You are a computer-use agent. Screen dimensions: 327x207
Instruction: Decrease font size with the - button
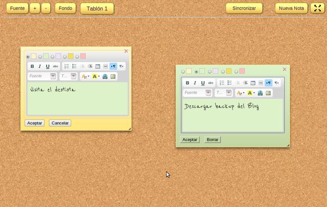click(x=46, y=8)
